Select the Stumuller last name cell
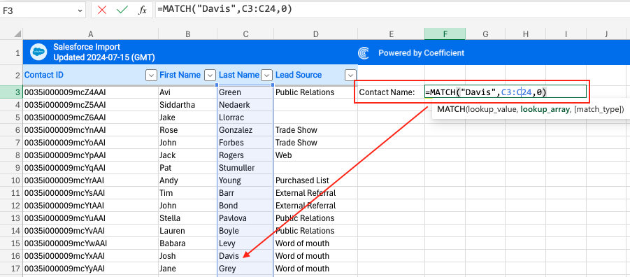The image size is (630, 277). 245,168
